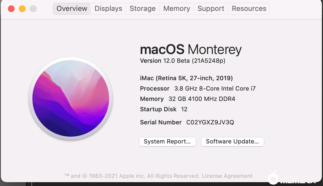Click the iMac Retina 5K model line

186,78
